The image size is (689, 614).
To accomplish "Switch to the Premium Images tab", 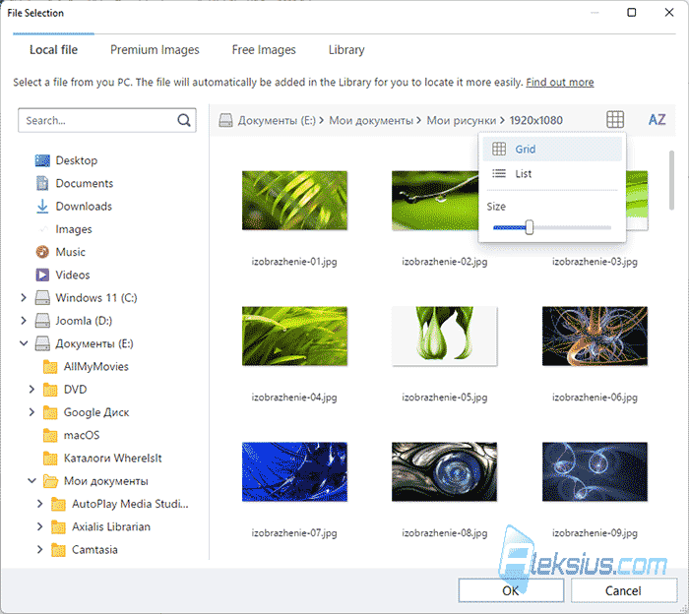I will 155,50.
